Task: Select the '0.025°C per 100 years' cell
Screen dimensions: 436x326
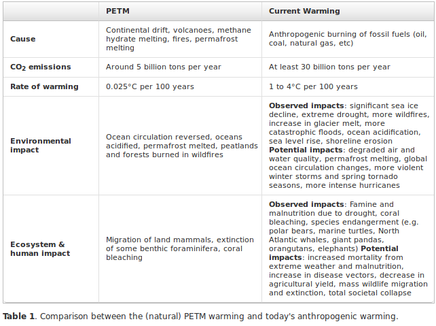Action: 149,86
